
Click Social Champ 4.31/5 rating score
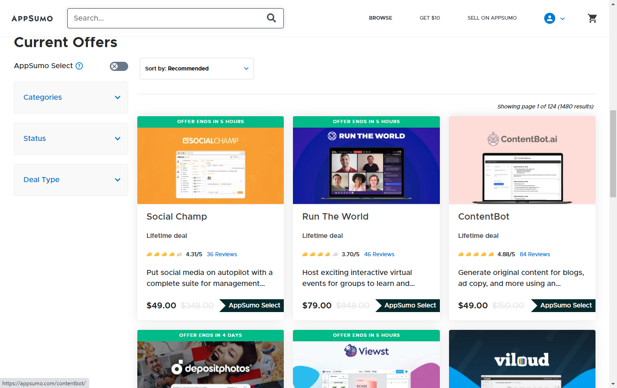coord(194,254)
